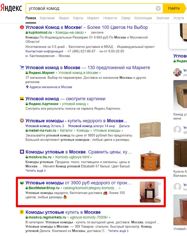Click the regmarkets yellow R favicon

(x=22, y=212)
